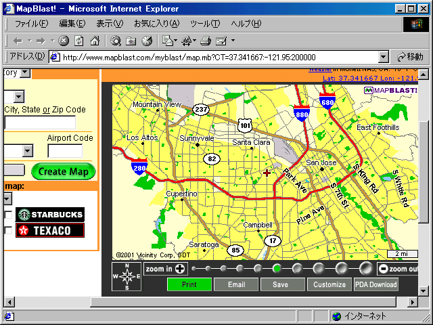Click the Highway 101 shield on map
This screenshot has width=433, height=325.
[x=245, y=126]
